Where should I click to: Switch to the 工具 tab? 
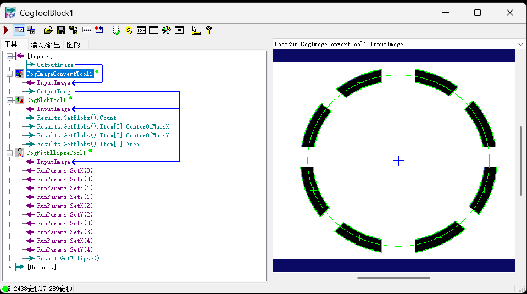(11, 45)
